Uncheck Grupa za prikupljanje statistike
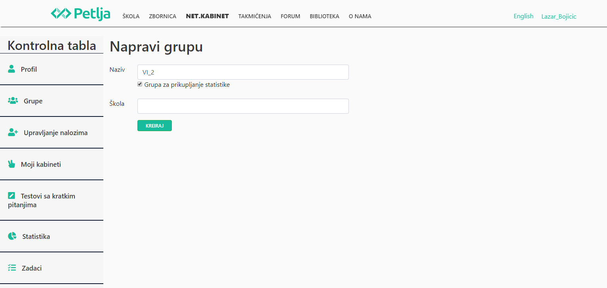The image size is (607, 288). pyautogui.click(x=139, y=84)
